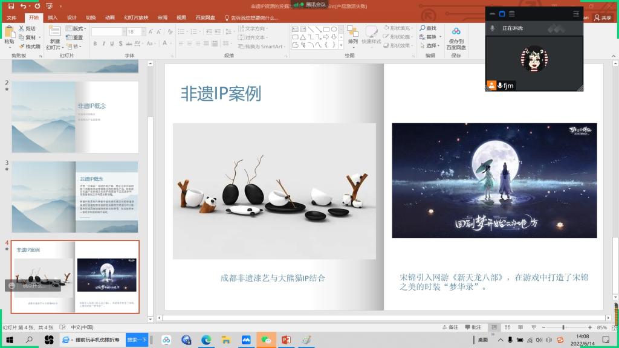
Task: Toggle Italic text formatting
Action: [x=104, y=43]
